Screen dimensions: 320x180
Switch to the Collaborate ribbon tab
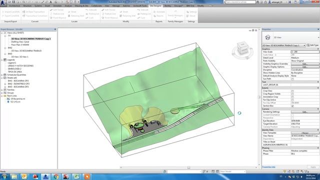96,5
